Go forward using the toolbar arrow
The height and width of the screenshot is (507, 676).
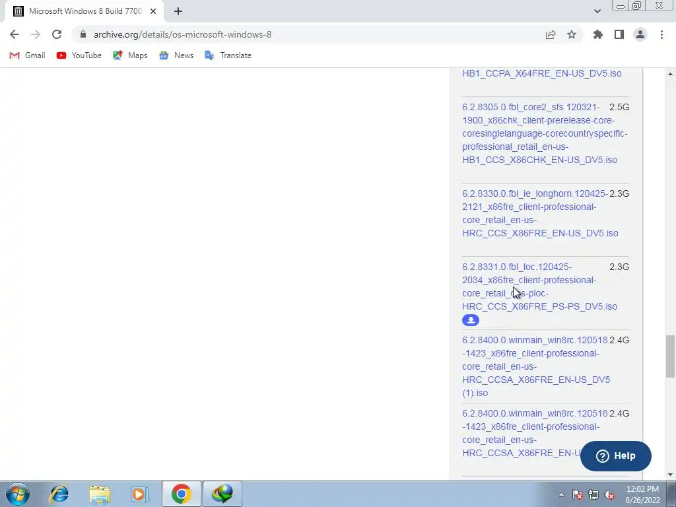(36, 34)
